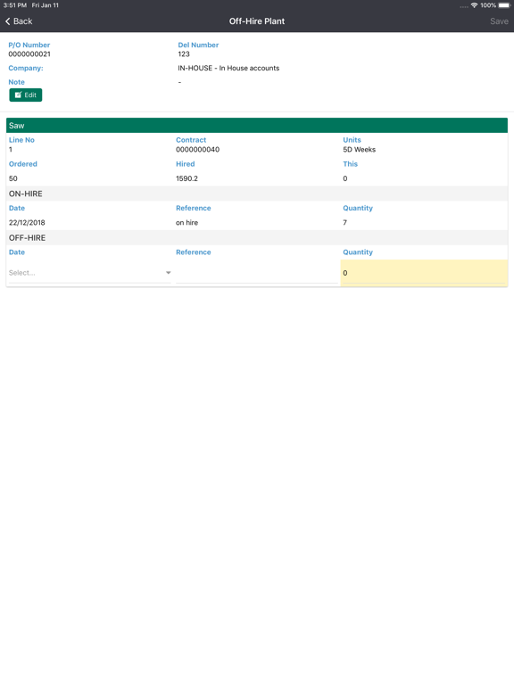Select the On-Hire Quantity value 7
514x685 pixels.
point(344,222)
